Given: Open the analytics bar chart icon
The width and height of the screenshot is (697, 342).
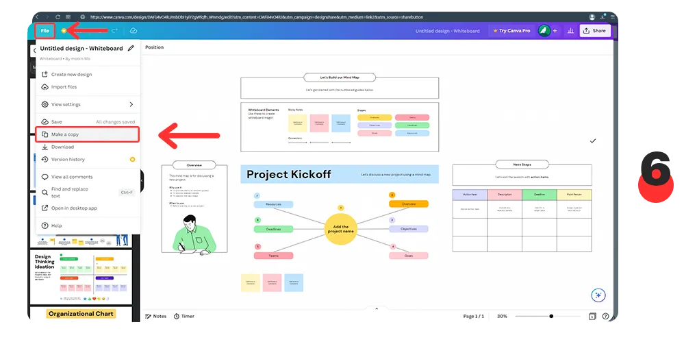Looking at the screenshot, I should coord(570,31).
